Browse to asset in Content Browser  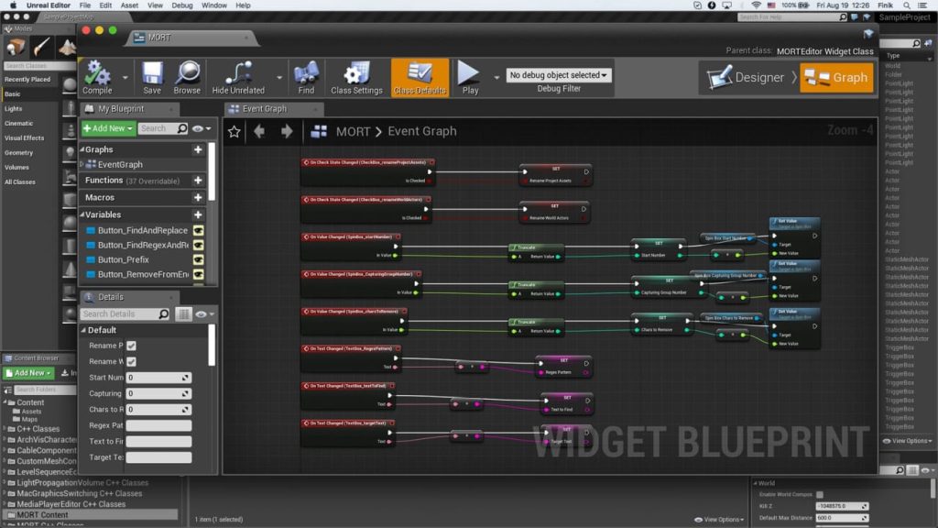click(187, 78)
